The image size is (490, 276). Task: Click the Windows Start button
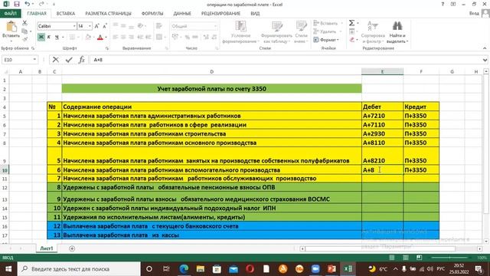point(8,269)
